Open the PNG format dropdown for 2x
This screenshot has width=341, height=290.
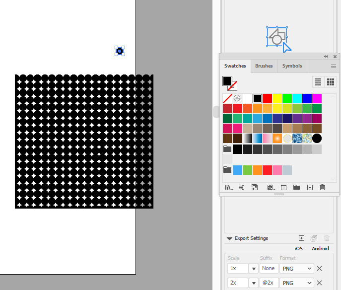point(297,283)
